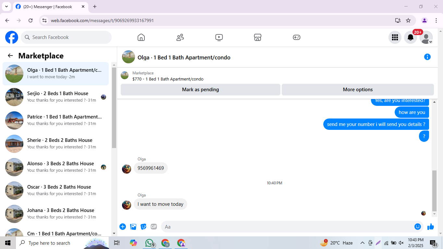Click the 'I want to move today' message bubble

click(x=160, y=204)
